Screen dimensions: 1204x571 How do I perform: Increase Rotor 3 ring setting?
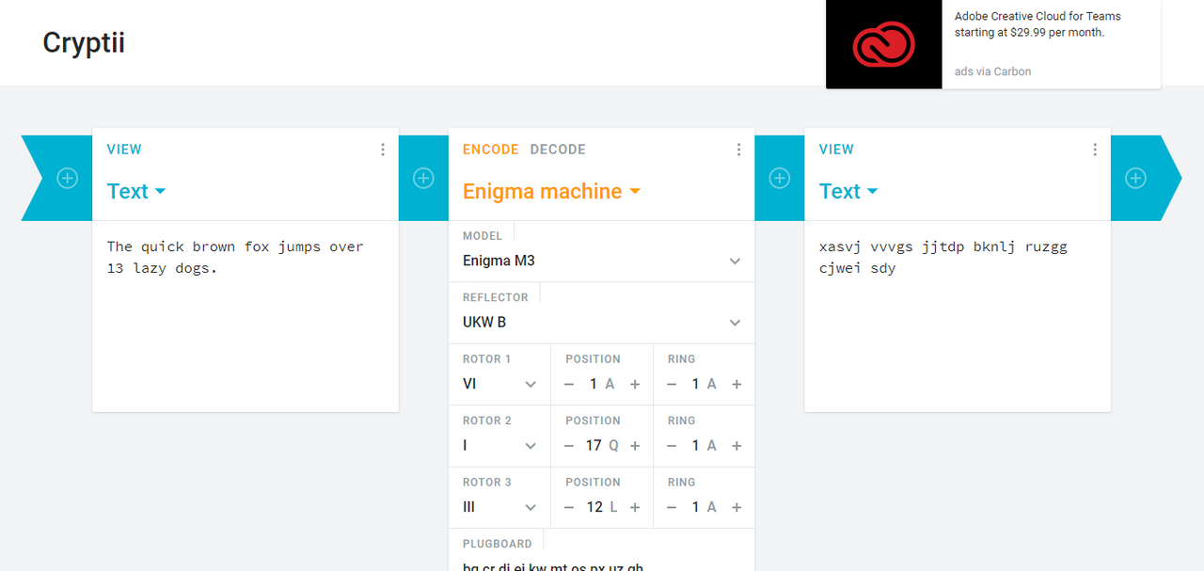[x=737, y=507]
